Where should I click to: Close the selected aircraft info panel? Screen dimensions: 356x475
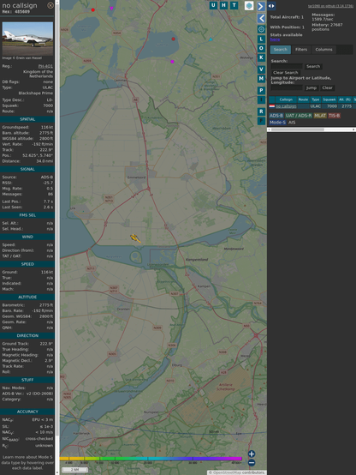(50, 5)
